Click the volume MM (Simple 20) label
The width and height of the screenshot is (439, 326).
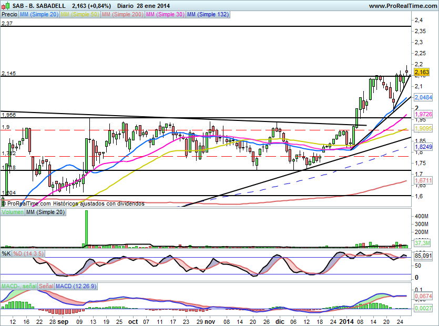point(45,212)
